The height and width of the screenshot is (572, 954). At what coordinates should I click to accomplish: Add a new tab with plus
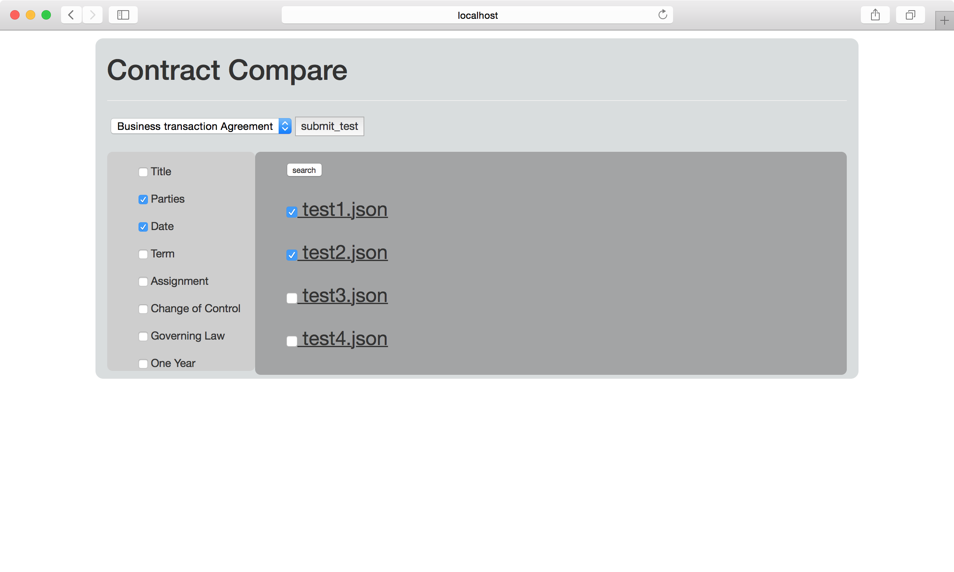coord(944,20)
